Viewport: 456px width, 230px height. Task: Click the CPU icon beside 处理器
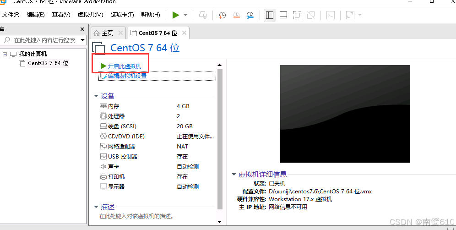click(103, 116)
